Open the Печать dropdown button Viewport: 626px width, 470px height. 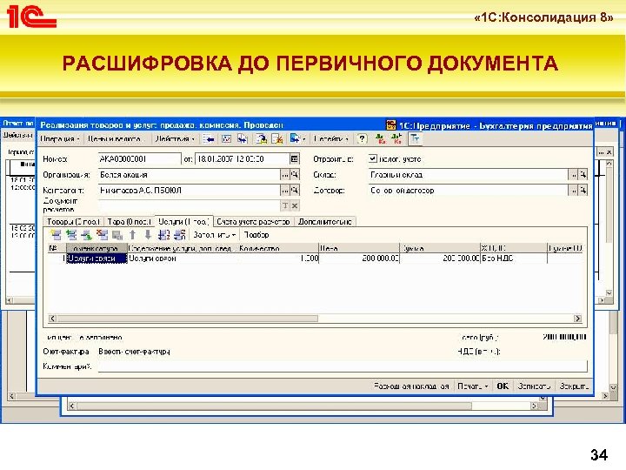[473, 386]
